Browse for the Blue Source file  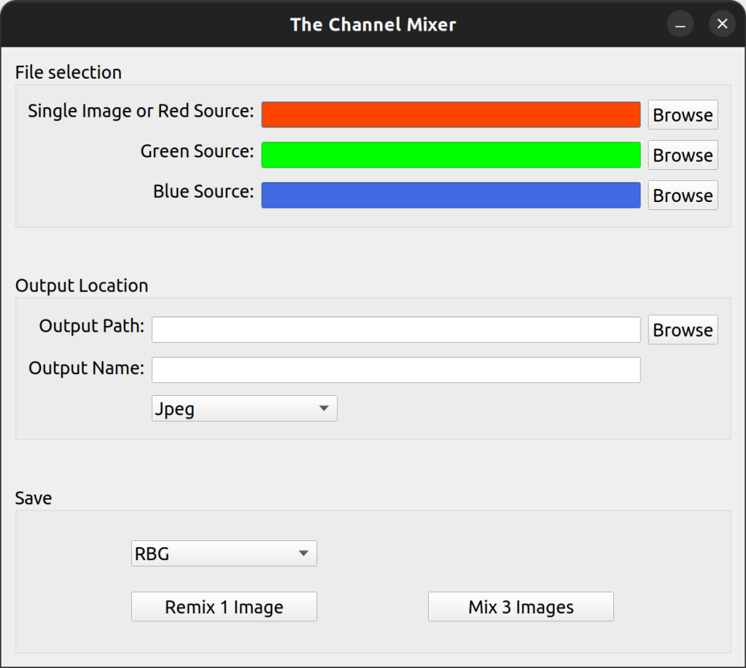(683, 195)
